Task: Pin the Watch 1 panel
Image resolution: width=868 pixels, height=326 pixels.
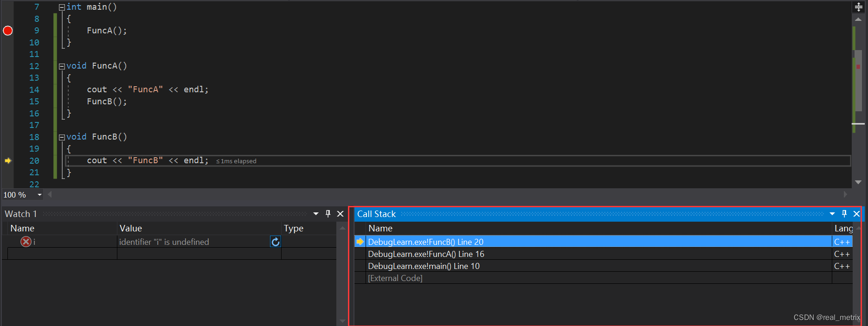Action: click(328, 214)
